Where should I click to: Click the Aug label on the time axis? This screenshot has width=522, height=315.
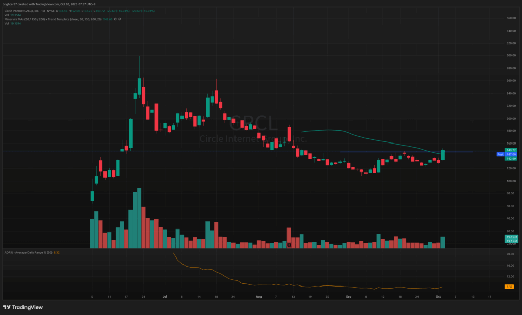click(x=258, y=295)
